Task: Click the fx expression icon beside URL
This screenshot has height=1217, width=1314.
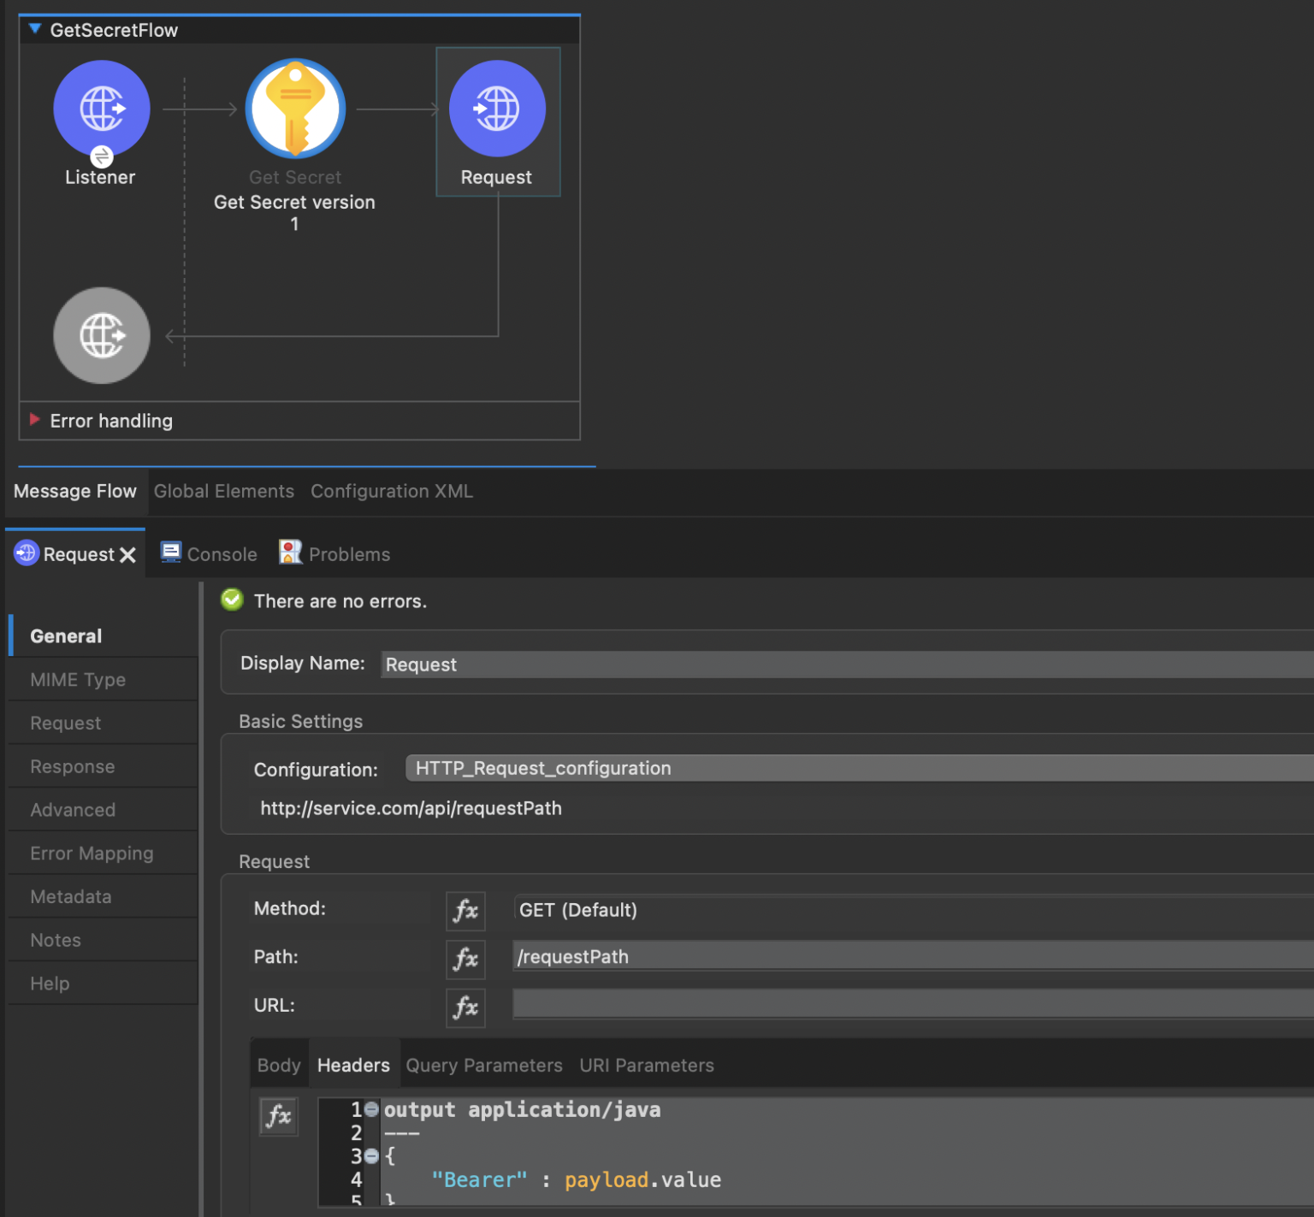Action: [465, 1007]
